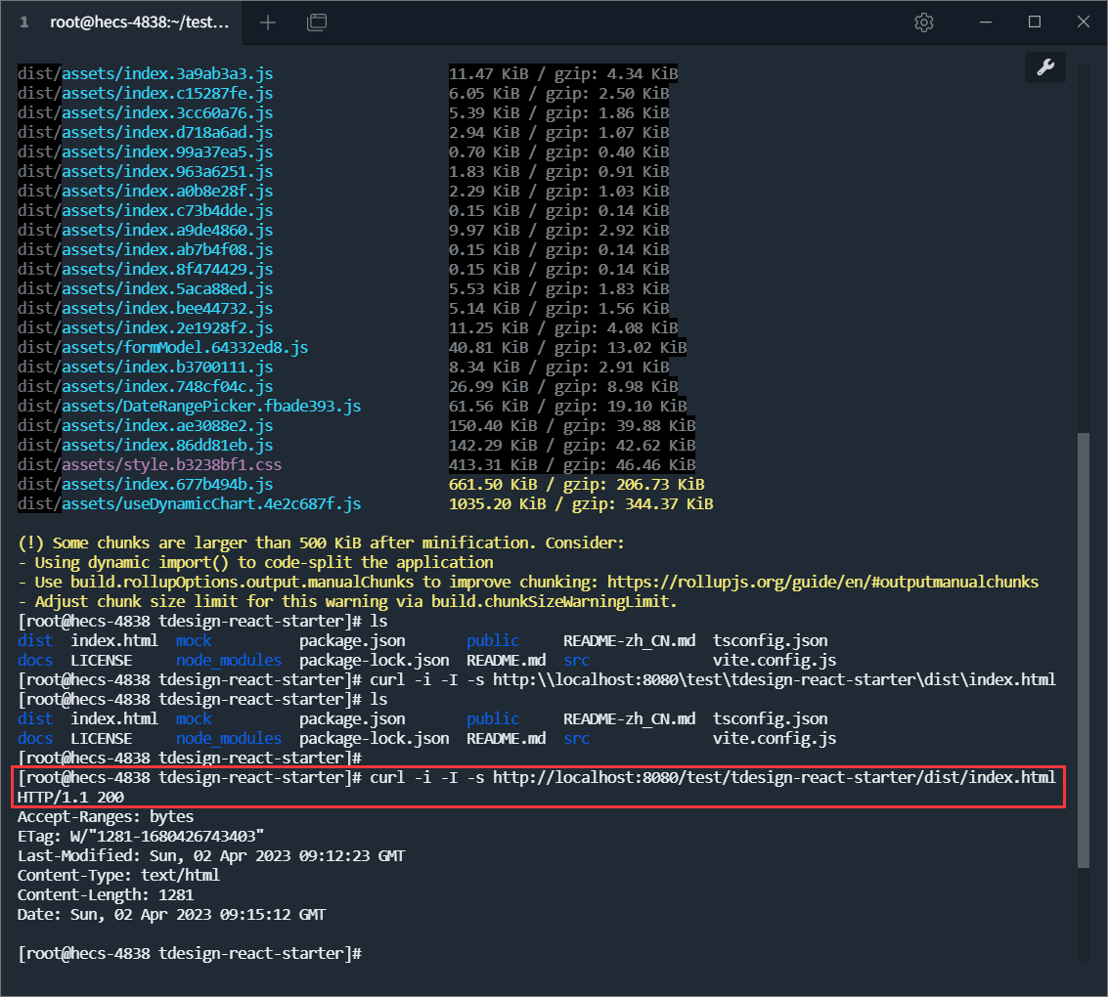
Task: Click the curl command with forward slashes
Action: 713,777
